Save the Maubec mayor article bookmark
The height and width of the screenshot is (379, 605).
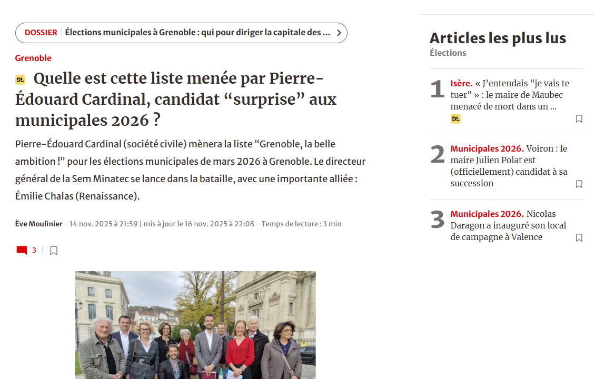tap(579, 119)
